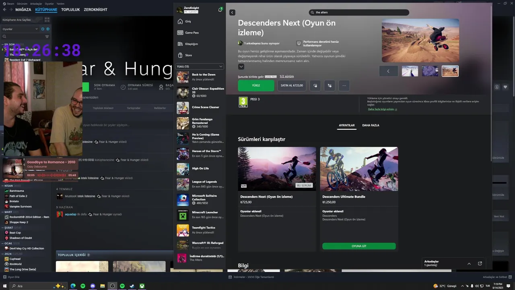Select Crime Scene Cleaner entry
This screenshot has height=290, width=515.
200,108
